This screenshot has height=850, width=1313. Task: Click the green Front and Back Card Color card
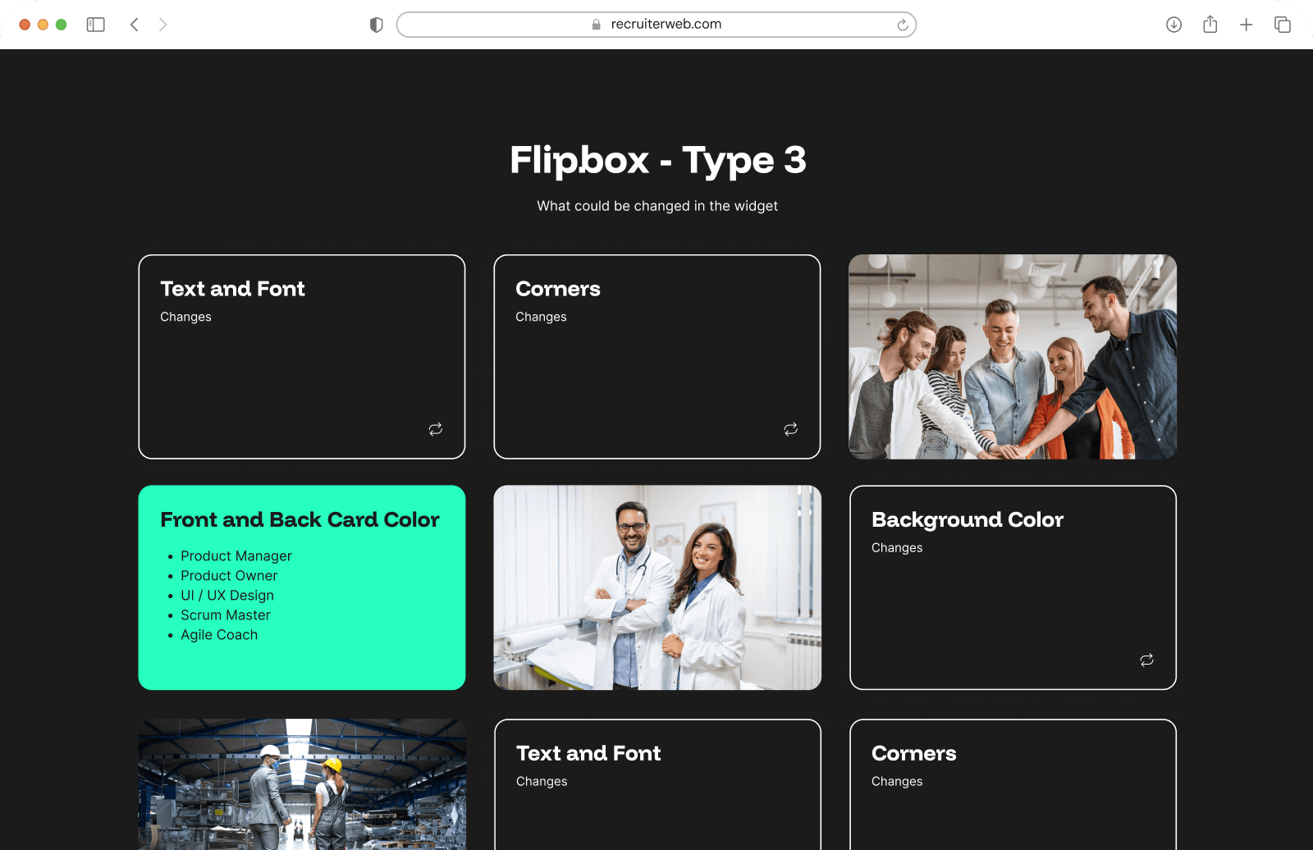point(302,587)
